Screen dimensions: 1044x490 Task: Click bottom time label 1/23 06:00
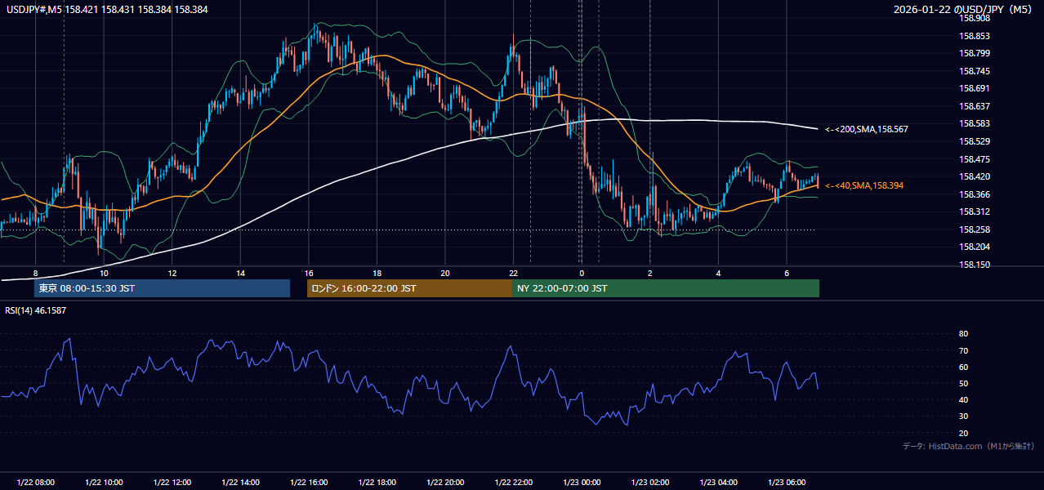[x=787, y=483]
